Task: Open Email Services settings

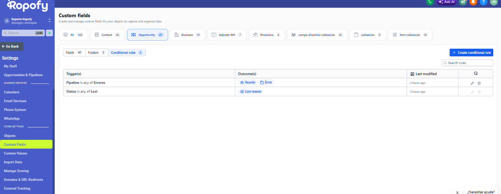Action: 15,101
